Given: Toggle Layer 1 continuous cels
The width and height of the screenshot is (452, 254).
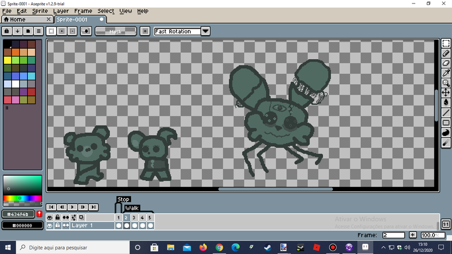Looking at the screenshot, I should click(66, 225).
